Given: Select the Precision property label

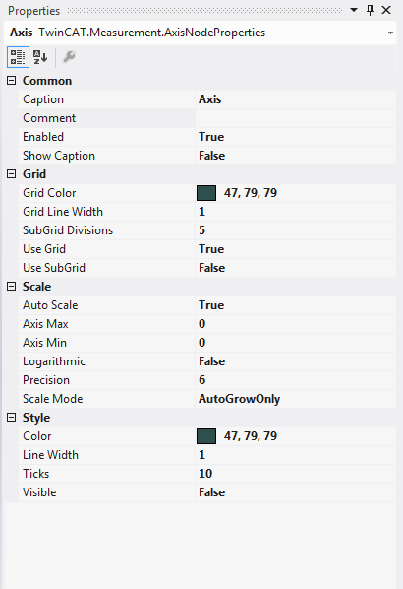Looking at the screenshot, I should [46, 380].
